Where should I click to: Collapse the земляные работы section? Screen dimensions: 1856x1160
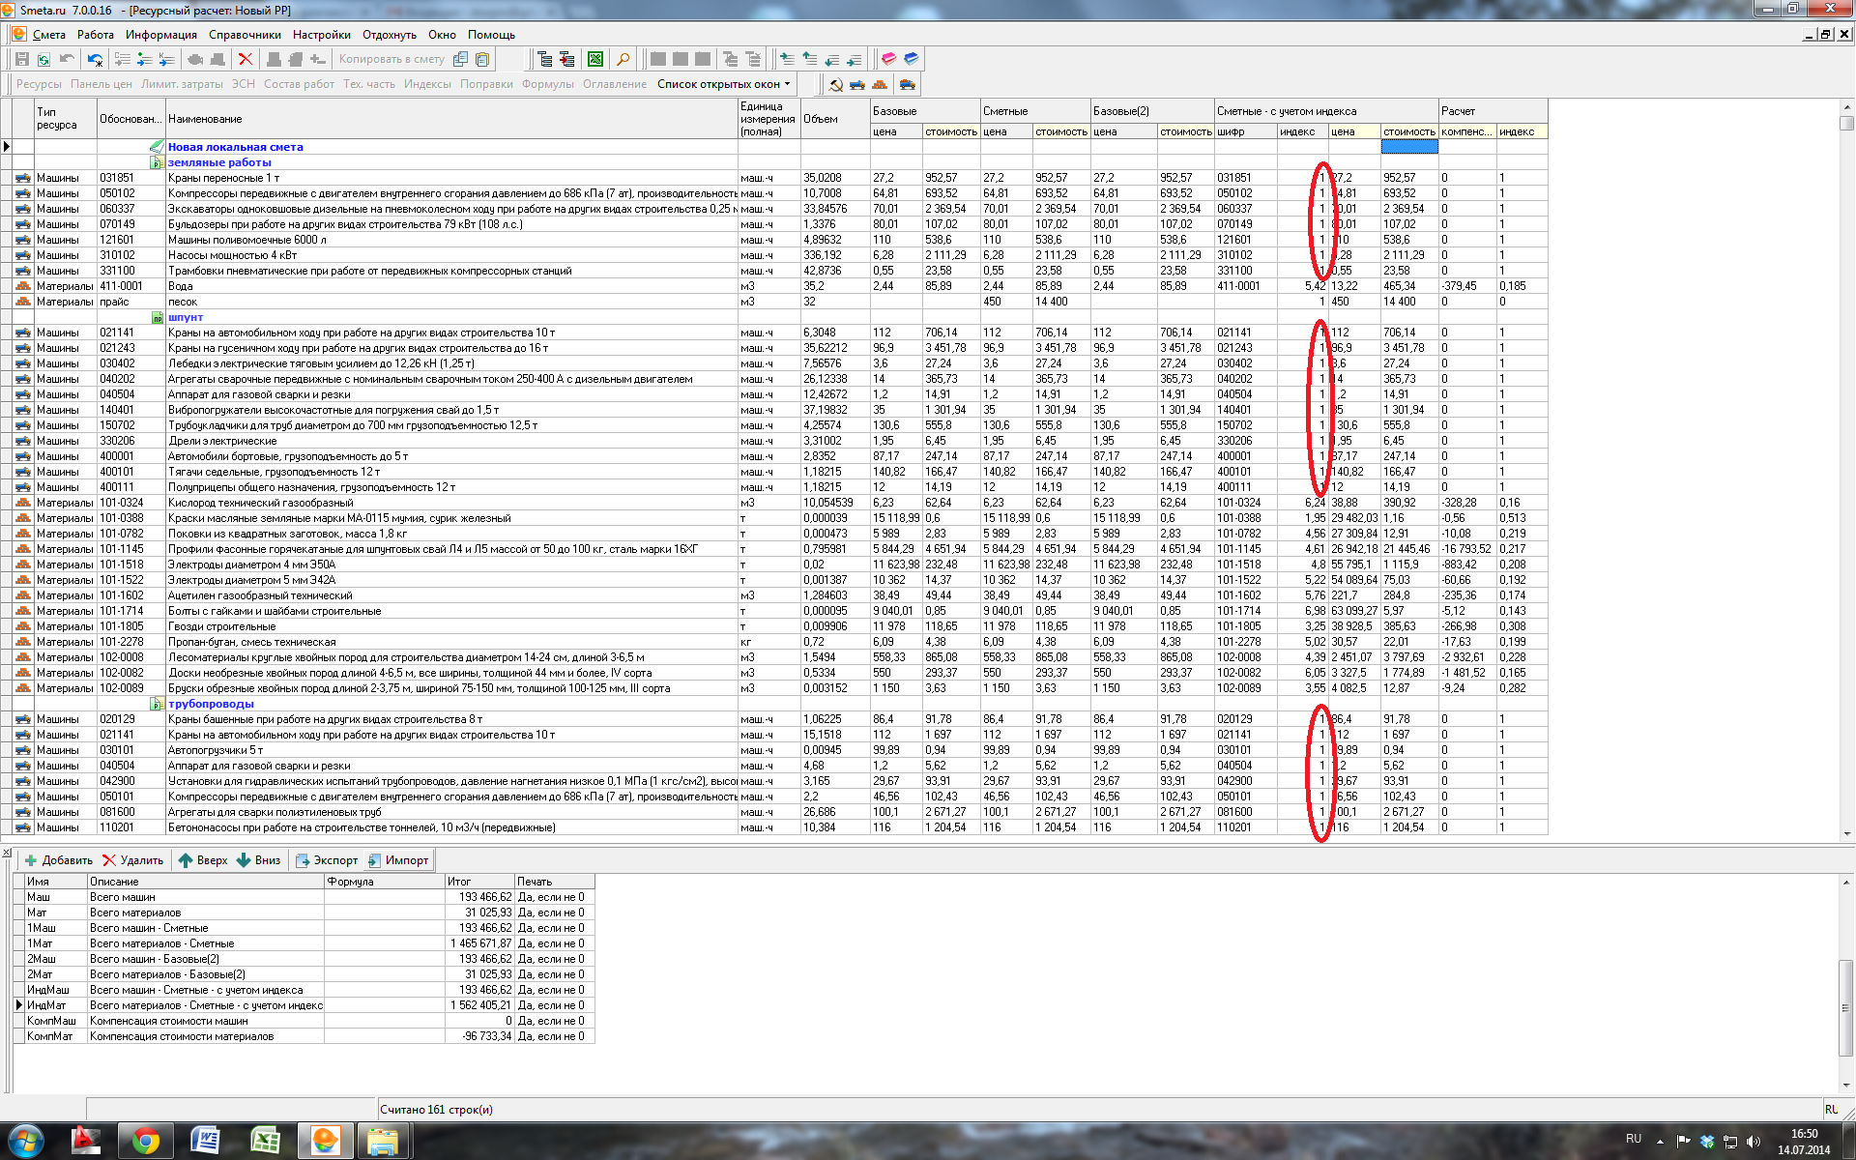[157, 162]
